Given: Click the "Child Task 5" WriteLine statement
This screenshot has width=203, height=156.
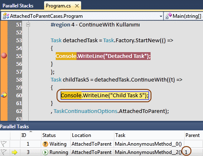Looking at the screenshot, I should [x=105, y=95].
